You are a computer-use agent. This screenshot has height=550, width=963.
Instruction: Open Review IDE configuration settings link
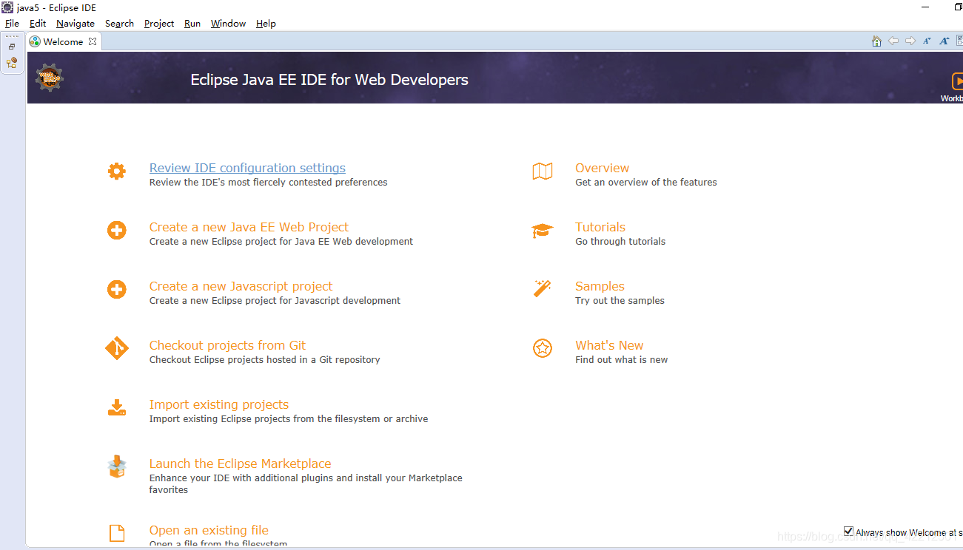247,168
